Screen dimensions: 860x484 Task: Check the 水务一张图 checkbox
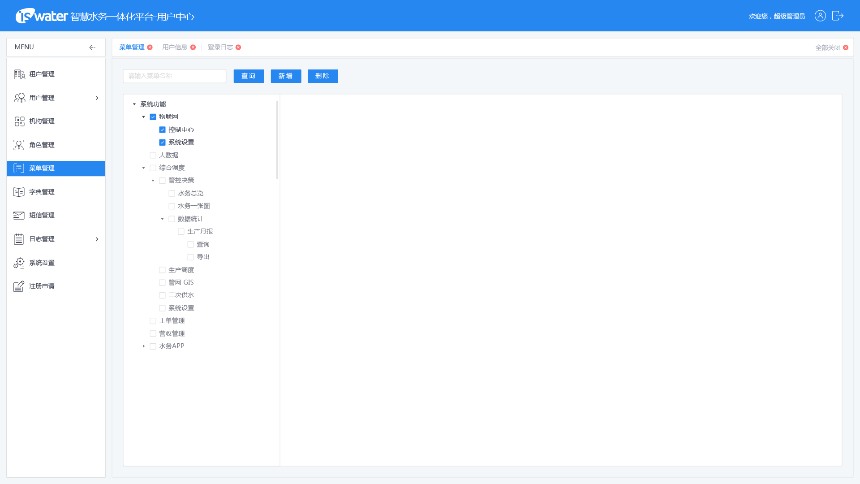coord(172,206)
